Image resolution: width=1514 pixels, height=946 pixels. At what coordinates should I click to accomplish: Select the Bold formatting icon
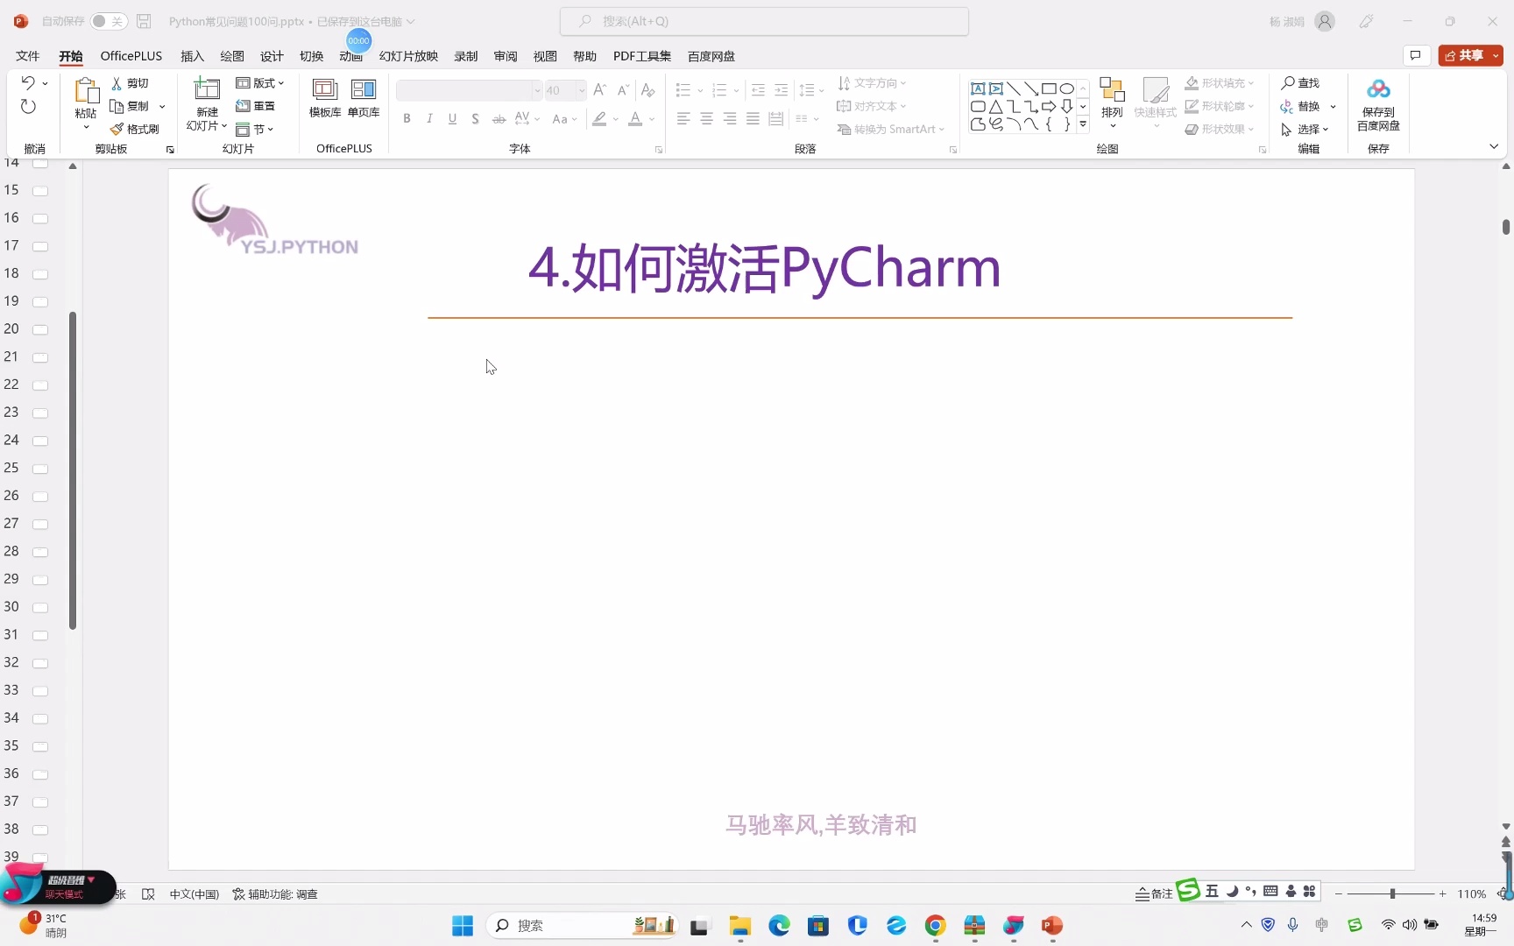pyautogui.click(x=407, y=118)
